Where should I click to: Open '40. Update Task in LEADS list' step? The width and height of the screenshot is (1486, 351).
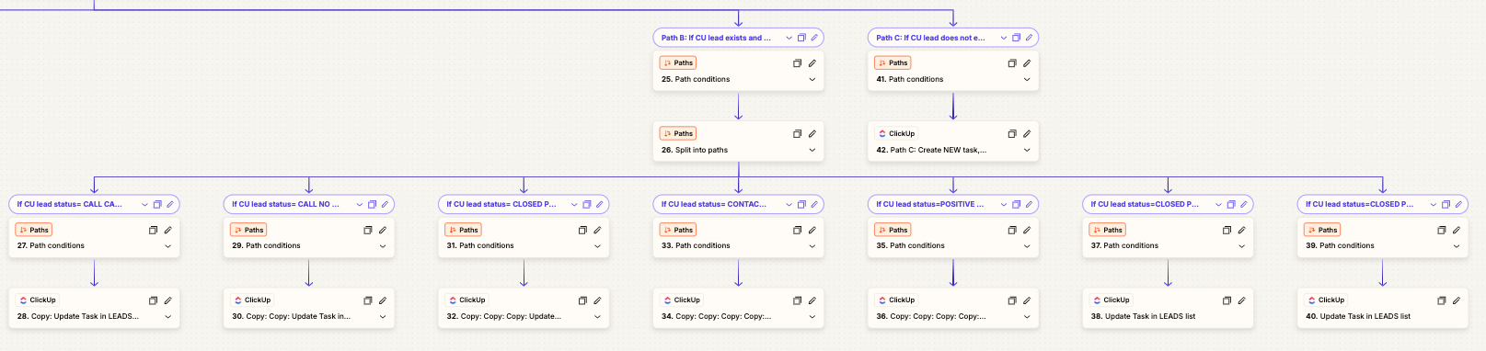1358,317
